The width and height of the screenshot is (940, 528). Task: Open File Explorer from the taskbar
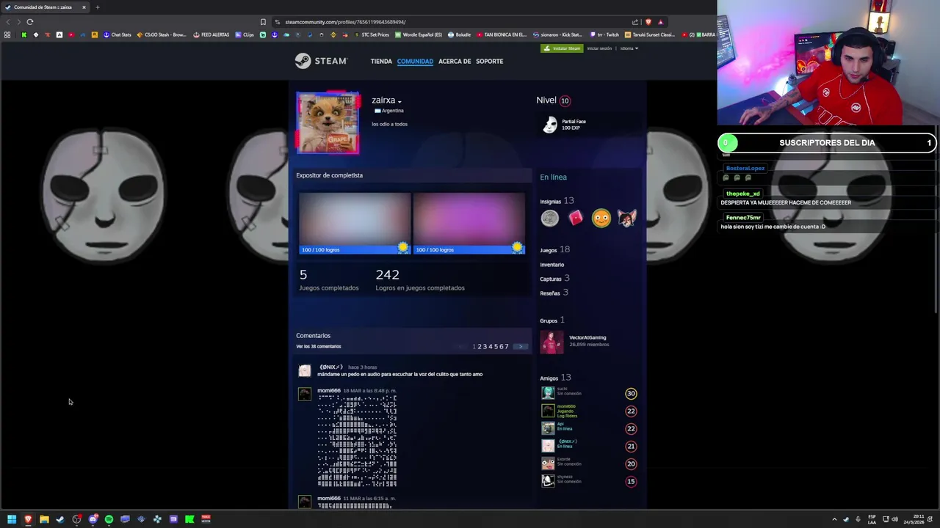point(44,519)
